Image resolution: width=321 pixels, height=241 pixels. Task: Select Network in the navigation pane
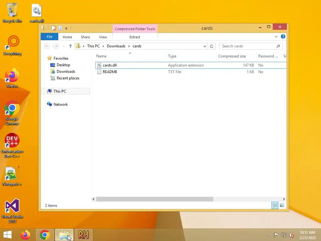(x=57, y=104)
